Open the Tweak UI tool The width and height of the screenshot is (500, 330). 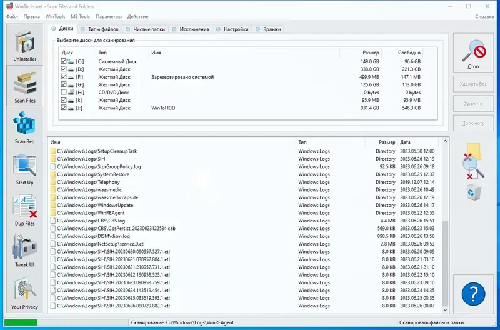pos(24,251)
